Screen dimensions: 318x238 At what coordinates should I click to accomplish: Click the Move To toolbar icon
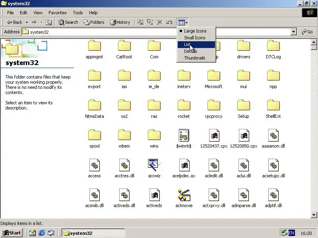tap(141, 22)
